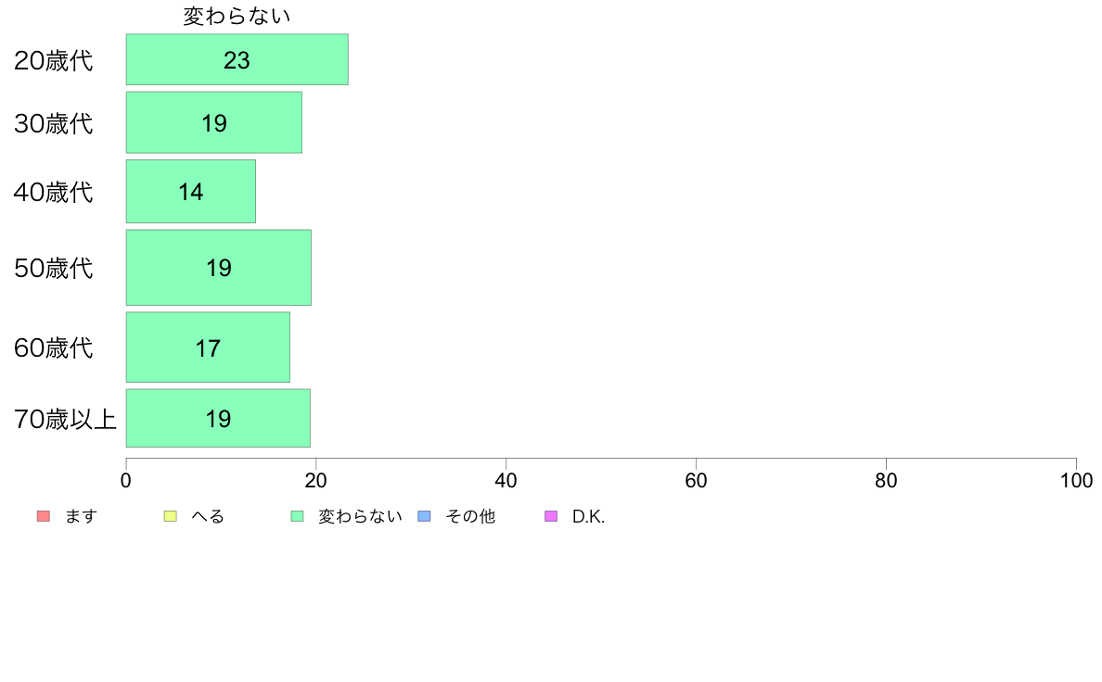
Task: Click the blue その他 legend swatch
Action: [x=425, y=516]
